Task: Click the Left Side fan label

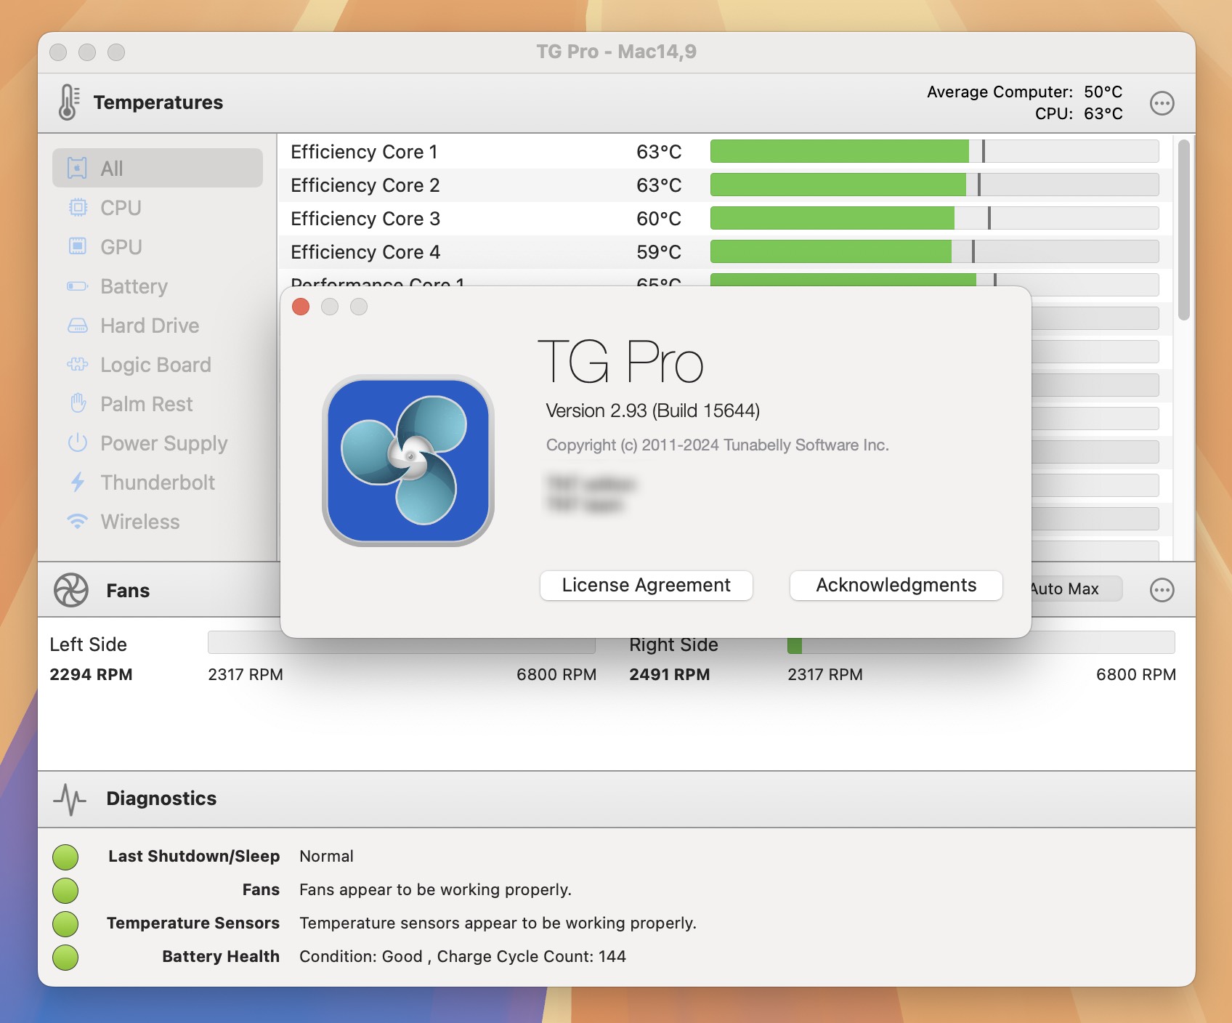Action: (88, 644)
